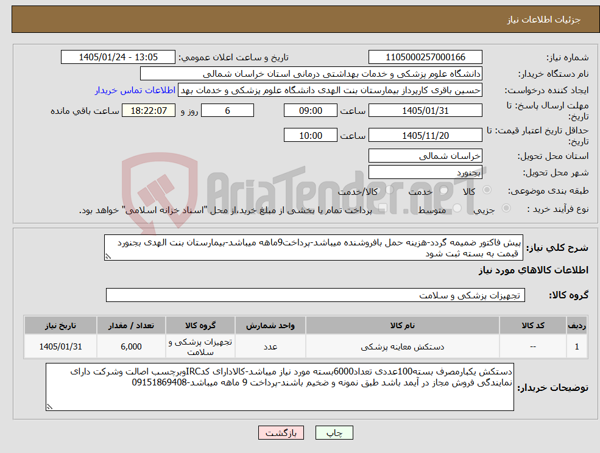Click the تاریخ نیاز column header

pyautogui.click(x=60, y=325)
